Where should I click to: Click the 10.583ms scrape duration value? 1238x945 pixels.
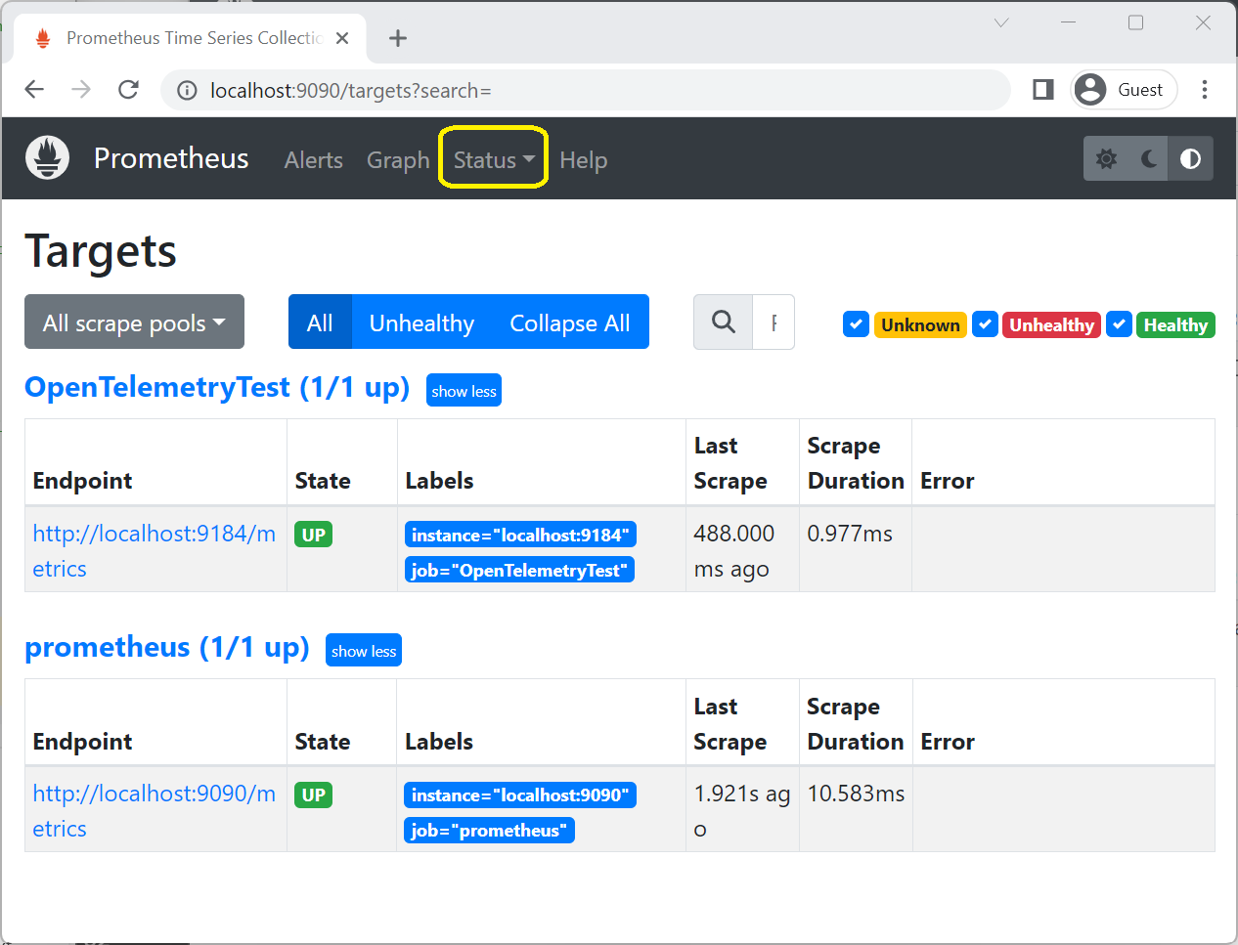point(856,794)
